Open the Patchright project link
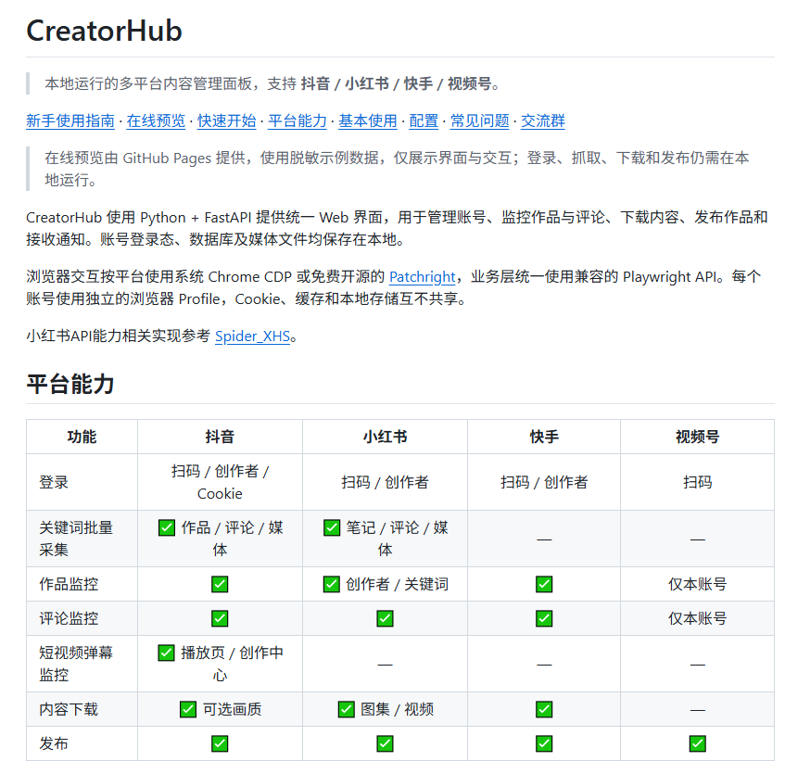The image size is (785, 761). [x=422, y=277]
